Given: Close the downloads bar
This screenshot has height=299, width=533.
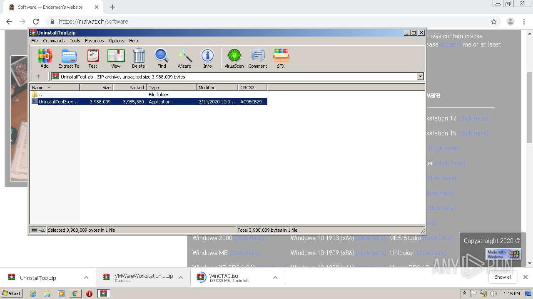Looking at the screenshot, I should coord(526,277).
